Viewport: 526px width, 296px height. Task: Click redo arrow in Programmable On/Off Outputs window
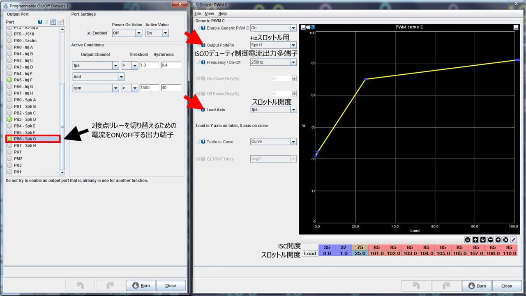110,286
